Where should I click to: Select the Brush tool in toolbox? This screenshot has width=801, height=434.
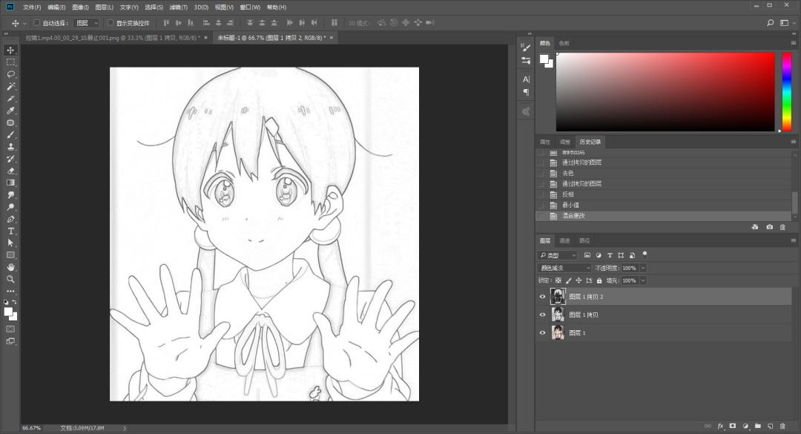pos(10,135)
